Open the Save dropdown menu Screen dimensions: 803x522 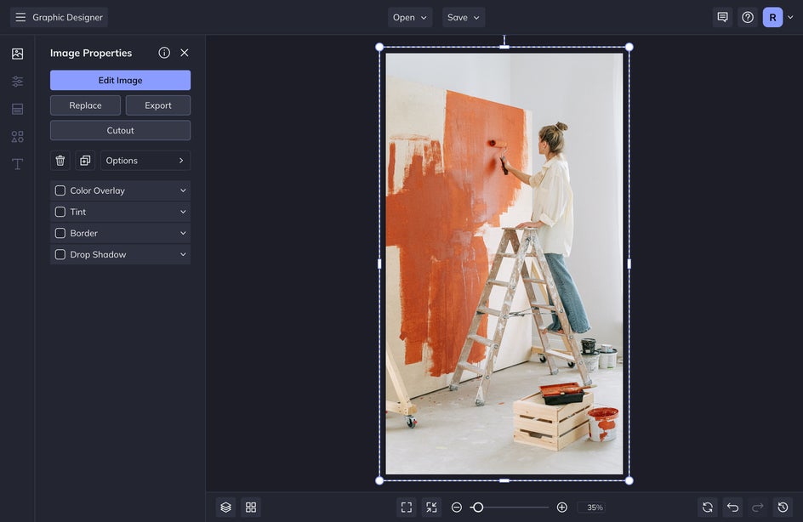464,17
